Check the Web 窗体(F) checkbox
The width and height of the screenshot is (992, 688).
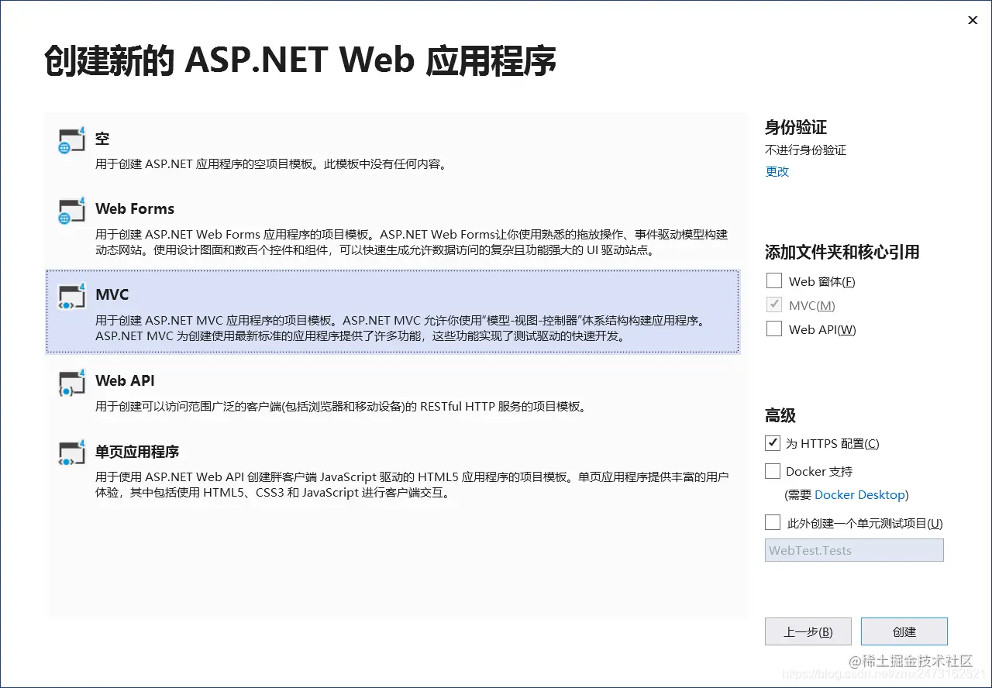pos(773,280)
